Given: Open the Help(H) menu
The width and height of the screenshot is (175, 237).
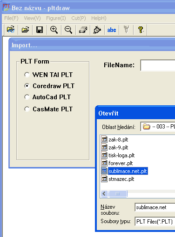Looking at the screenshot, I should [x=99, y=18].
